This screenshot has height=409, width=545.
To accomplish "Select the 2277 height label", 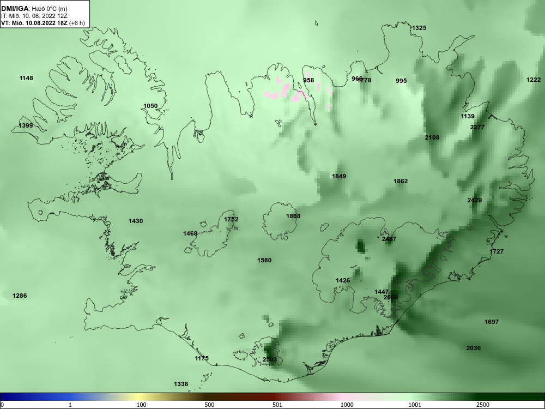I will [x=477, y=127].
